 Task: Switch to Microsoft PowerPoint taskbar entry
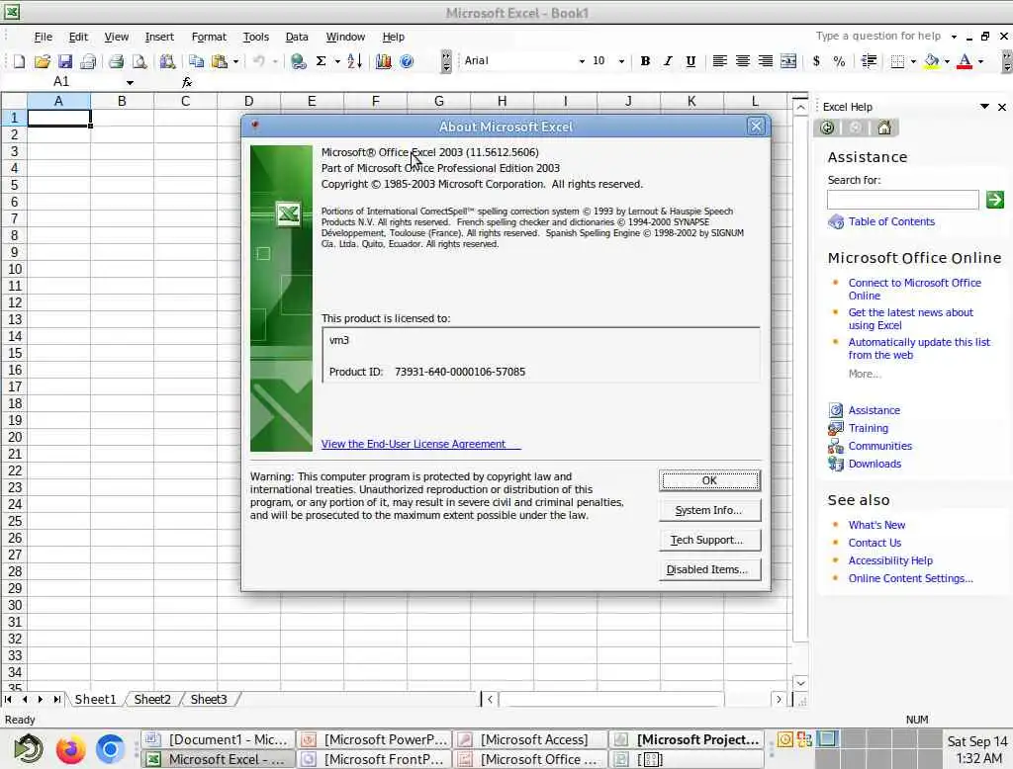(x=375, y=740)
